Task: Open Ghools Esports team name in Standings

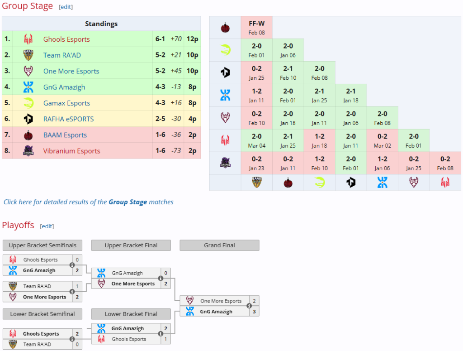Action: 66,39
